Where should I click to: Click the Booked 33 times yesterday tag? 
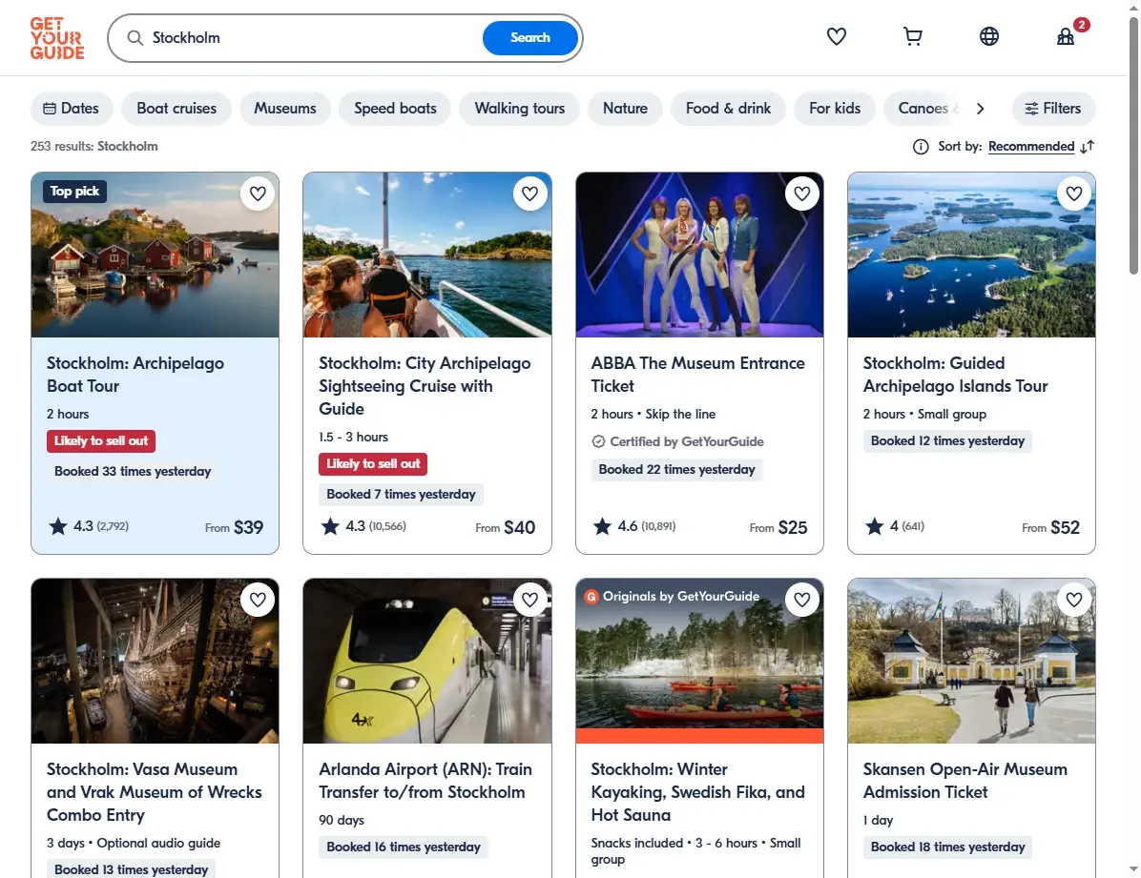click(133, 471)
